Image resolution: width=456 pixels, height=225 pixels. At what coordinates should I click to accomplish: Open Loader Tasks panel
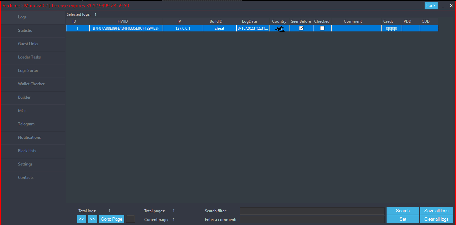[33, 57]
